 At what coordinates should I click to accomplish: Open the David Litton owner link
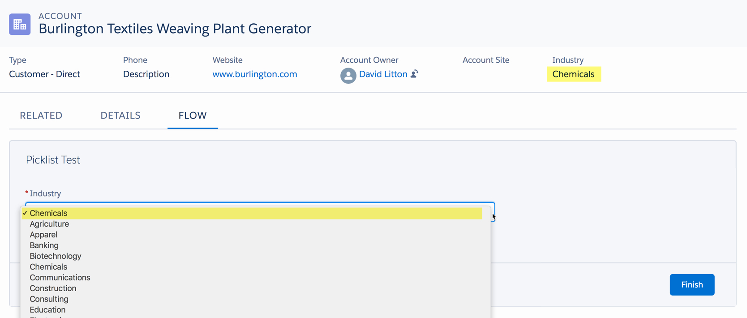383,74
